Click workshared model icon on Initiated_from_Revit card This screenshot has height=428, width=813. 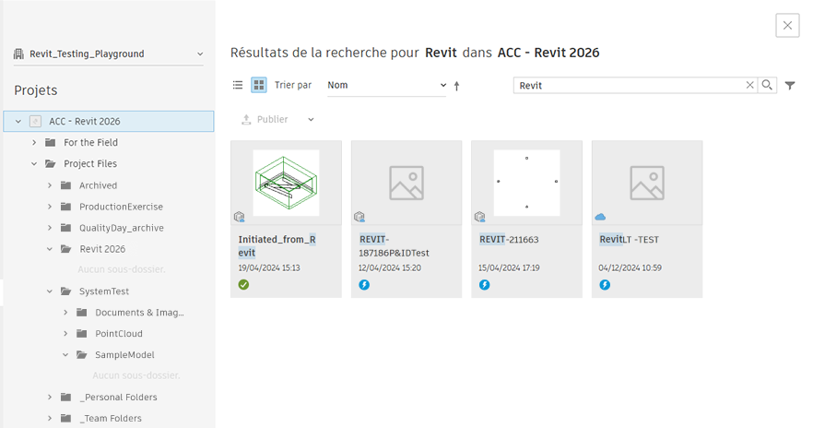pyautogui.click(x=239, y=217)
